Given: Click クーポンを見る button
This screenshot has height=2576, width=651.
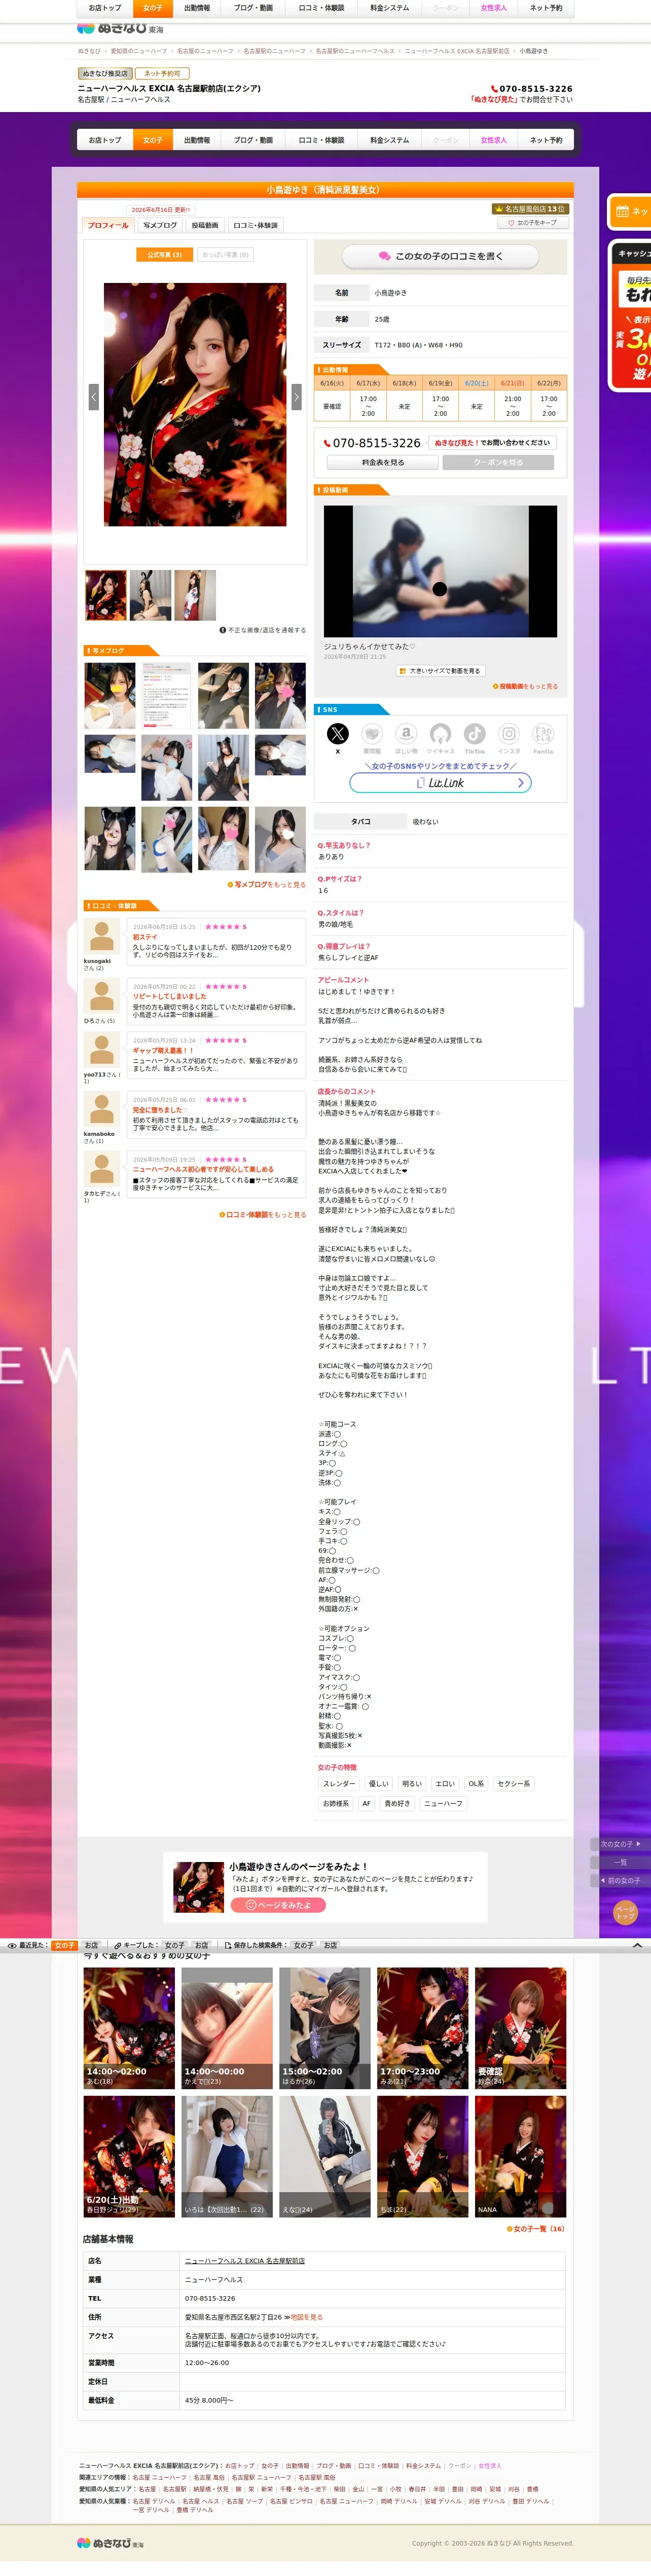Looking at the screenshot, I should pyautogui.click(x=498, y=463).
